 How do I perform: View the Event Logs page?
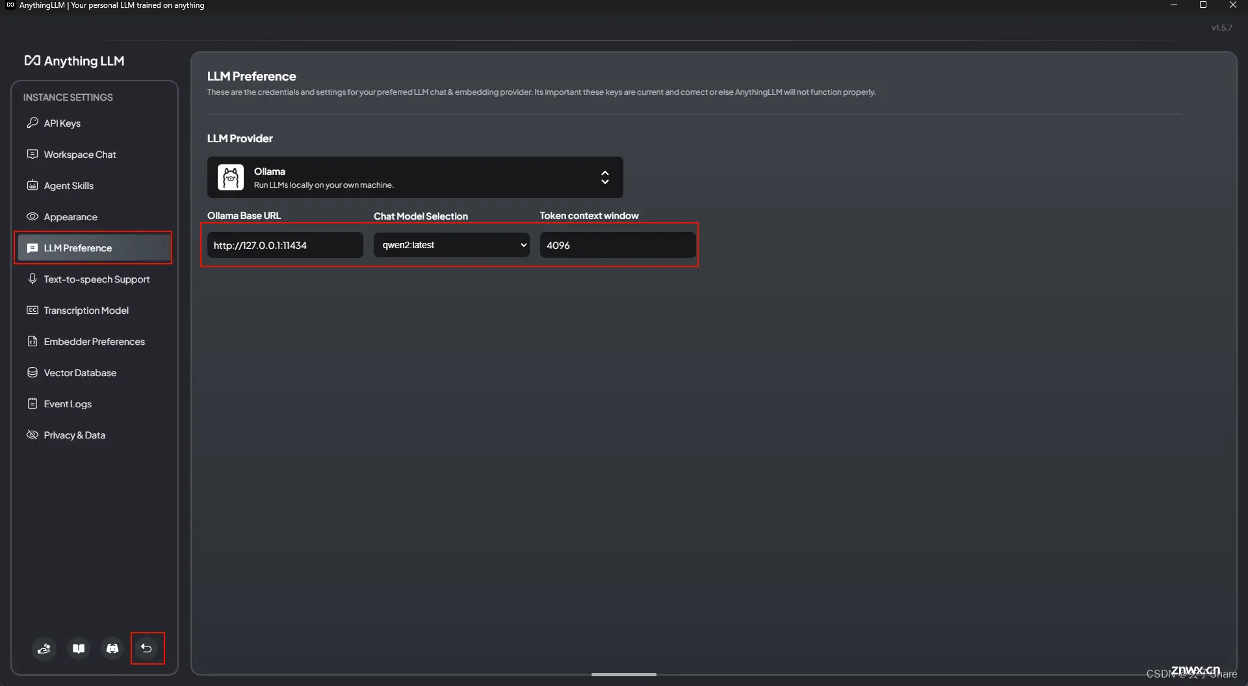pyautogui.click(x=94, y=403)
